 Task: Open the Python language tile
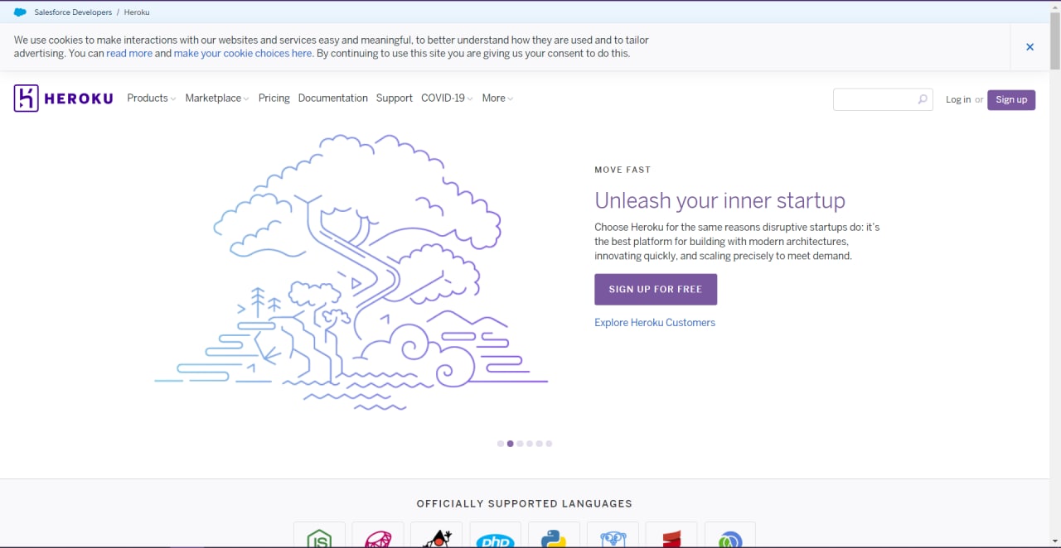(x=554, y=535)
